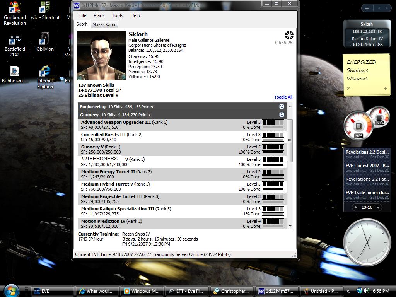The width and height of the screenshot is (396, 297).
Task: Launch Battlefield 2142 from desktop
Action: (15, 46)
